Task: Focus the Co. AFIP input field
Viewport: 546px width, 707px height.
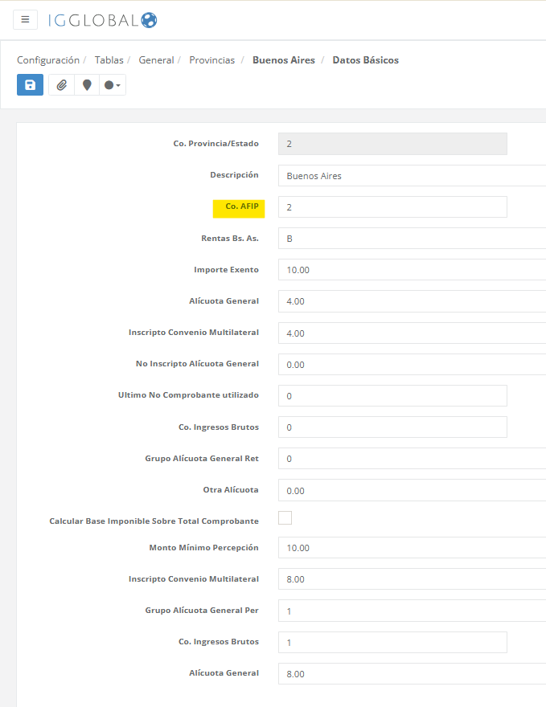Action: pyautogui.click(x=392, y=207)
